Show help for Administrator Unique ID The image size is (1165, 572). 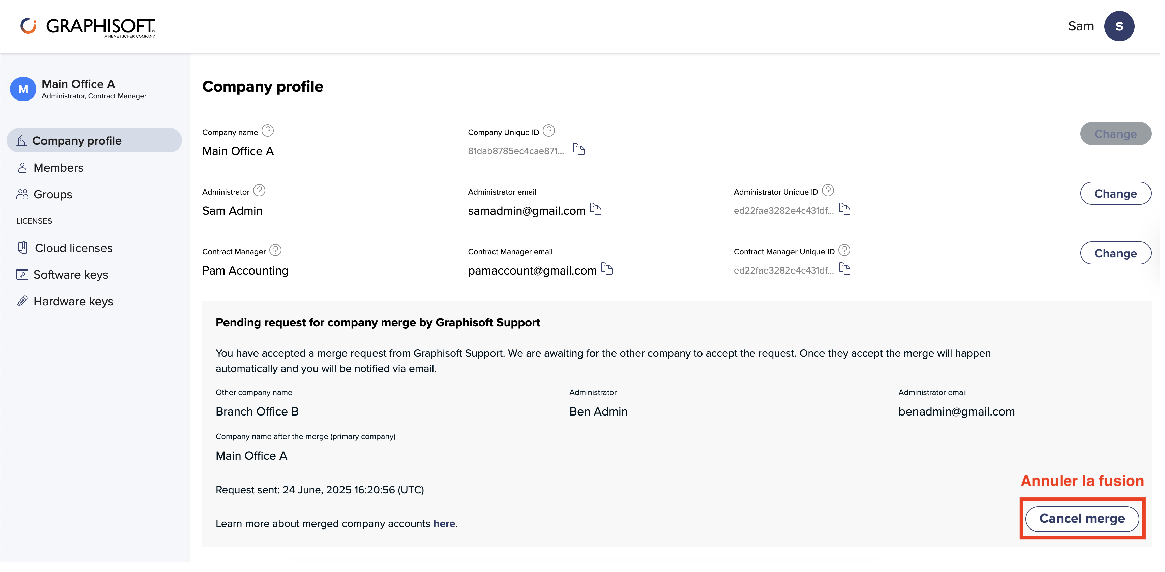[x=828, y=191]
